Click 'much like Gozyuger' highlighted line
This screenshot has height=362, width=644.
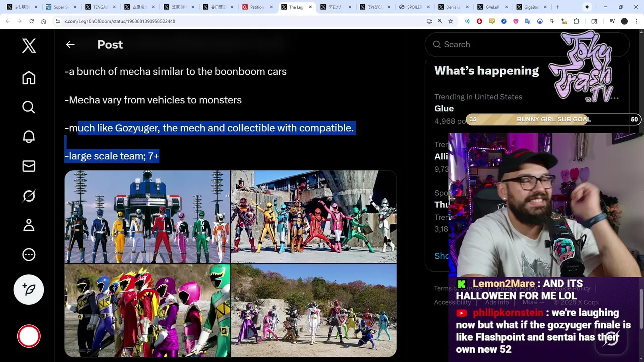[x=209, y=128]
